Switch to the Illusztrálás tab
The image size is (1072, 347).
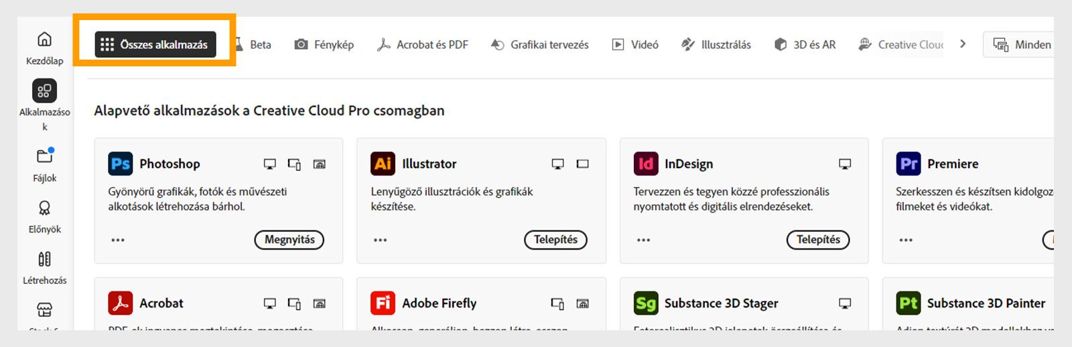click(x=716, y=45)
